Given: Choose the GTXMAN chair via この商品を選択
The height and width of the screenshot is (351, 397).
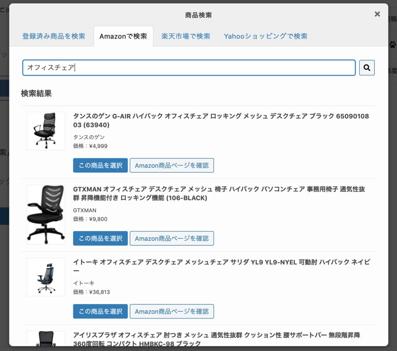Looking at the screenshot, I should tap(100, 238).
